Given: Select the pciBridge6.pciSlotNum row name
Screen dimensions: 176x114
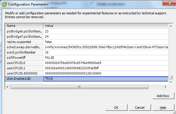Looking at the screenshot, I should pos(24,31).
